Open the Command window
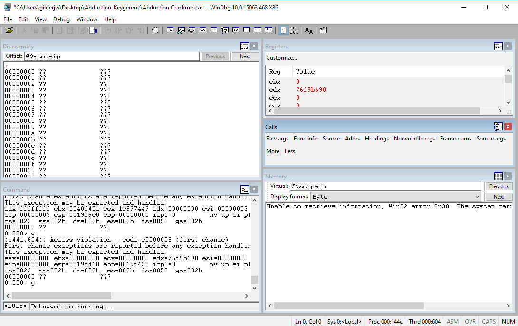Image resolution: width=518 pixels, height=326 pixels. (170, 30)
